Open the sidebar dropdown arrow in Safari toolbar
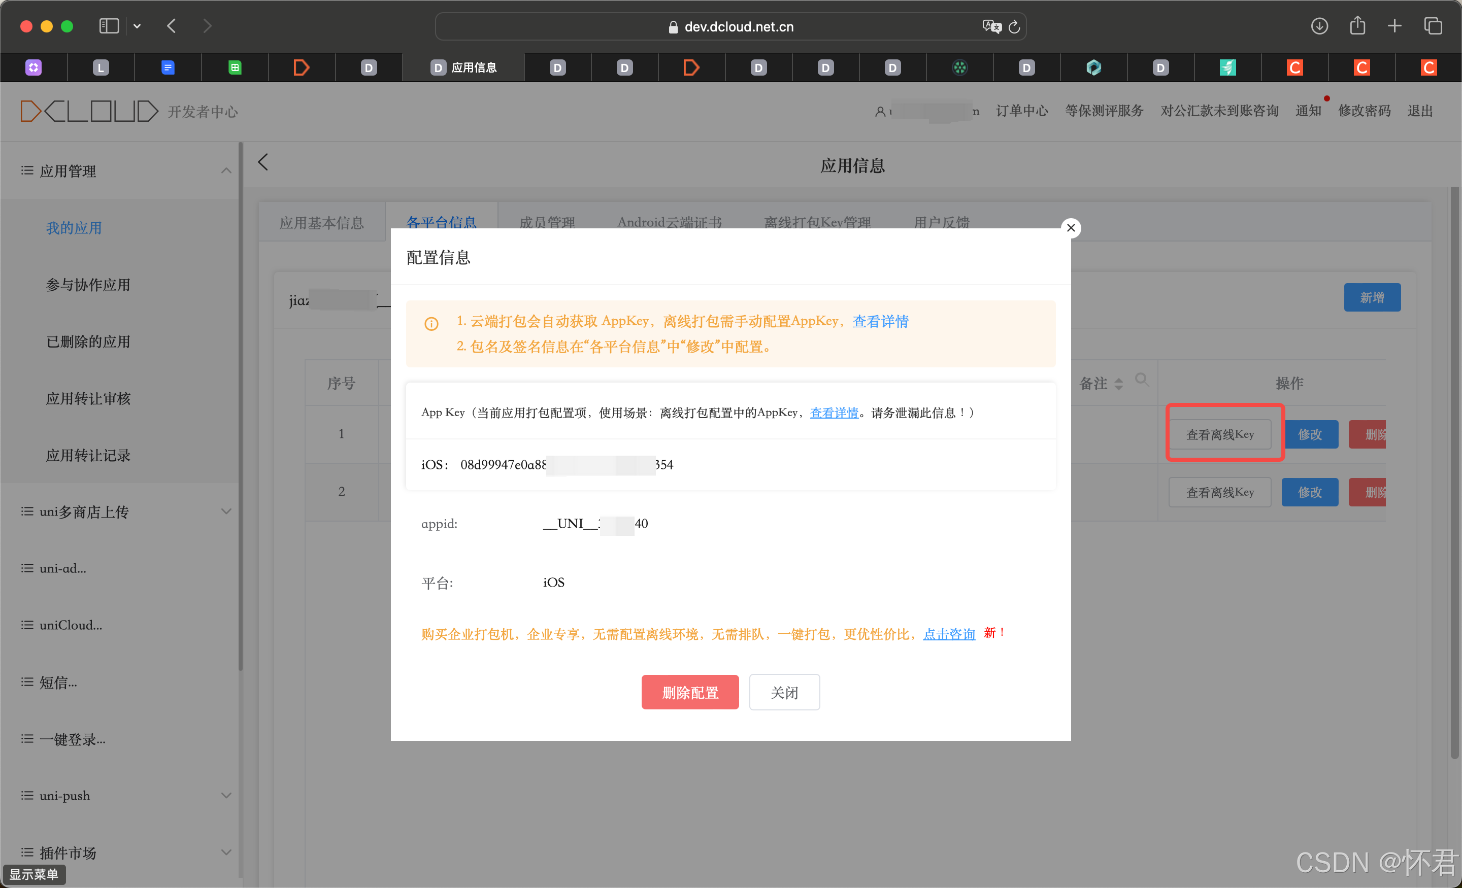The height and width of the screenshot is (888, 1462). [137, 26]
